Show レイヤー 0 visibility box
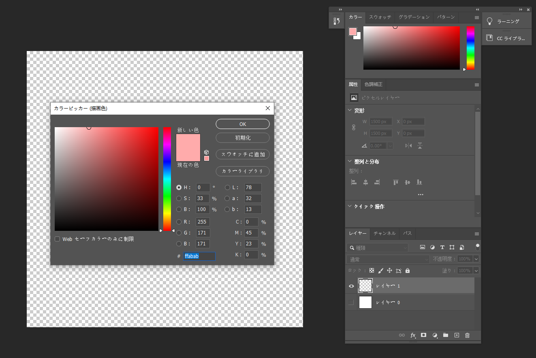Screen dimensions: 536x358 point(351,302)
